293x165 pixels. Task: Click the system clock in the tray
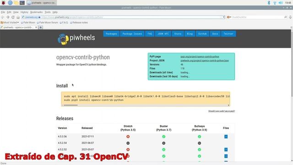(x=288, y=3)
